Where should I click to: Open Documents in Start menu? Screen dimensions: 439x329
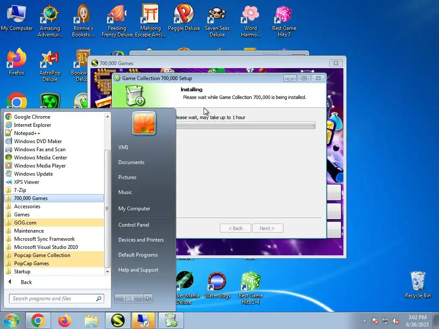pyautogui.click(x=131, y=162)
